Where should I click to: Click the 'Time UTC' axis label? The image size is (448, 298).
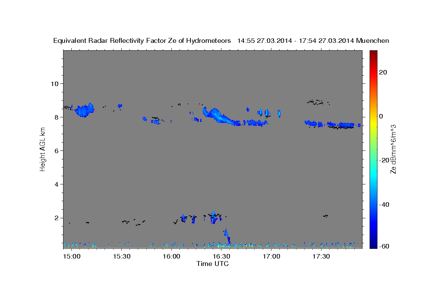212,264
